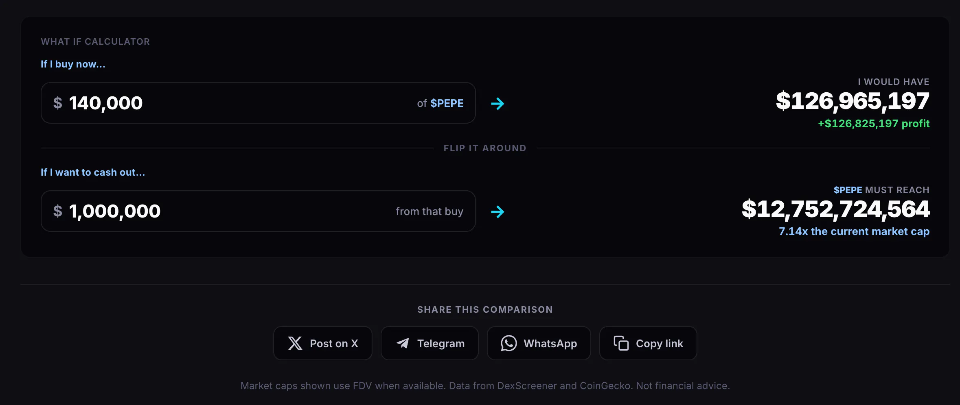Viewport: 960px width, 405px height.
Task: Click the 'If I want to cash out...' heading
Action: [93, 172]
